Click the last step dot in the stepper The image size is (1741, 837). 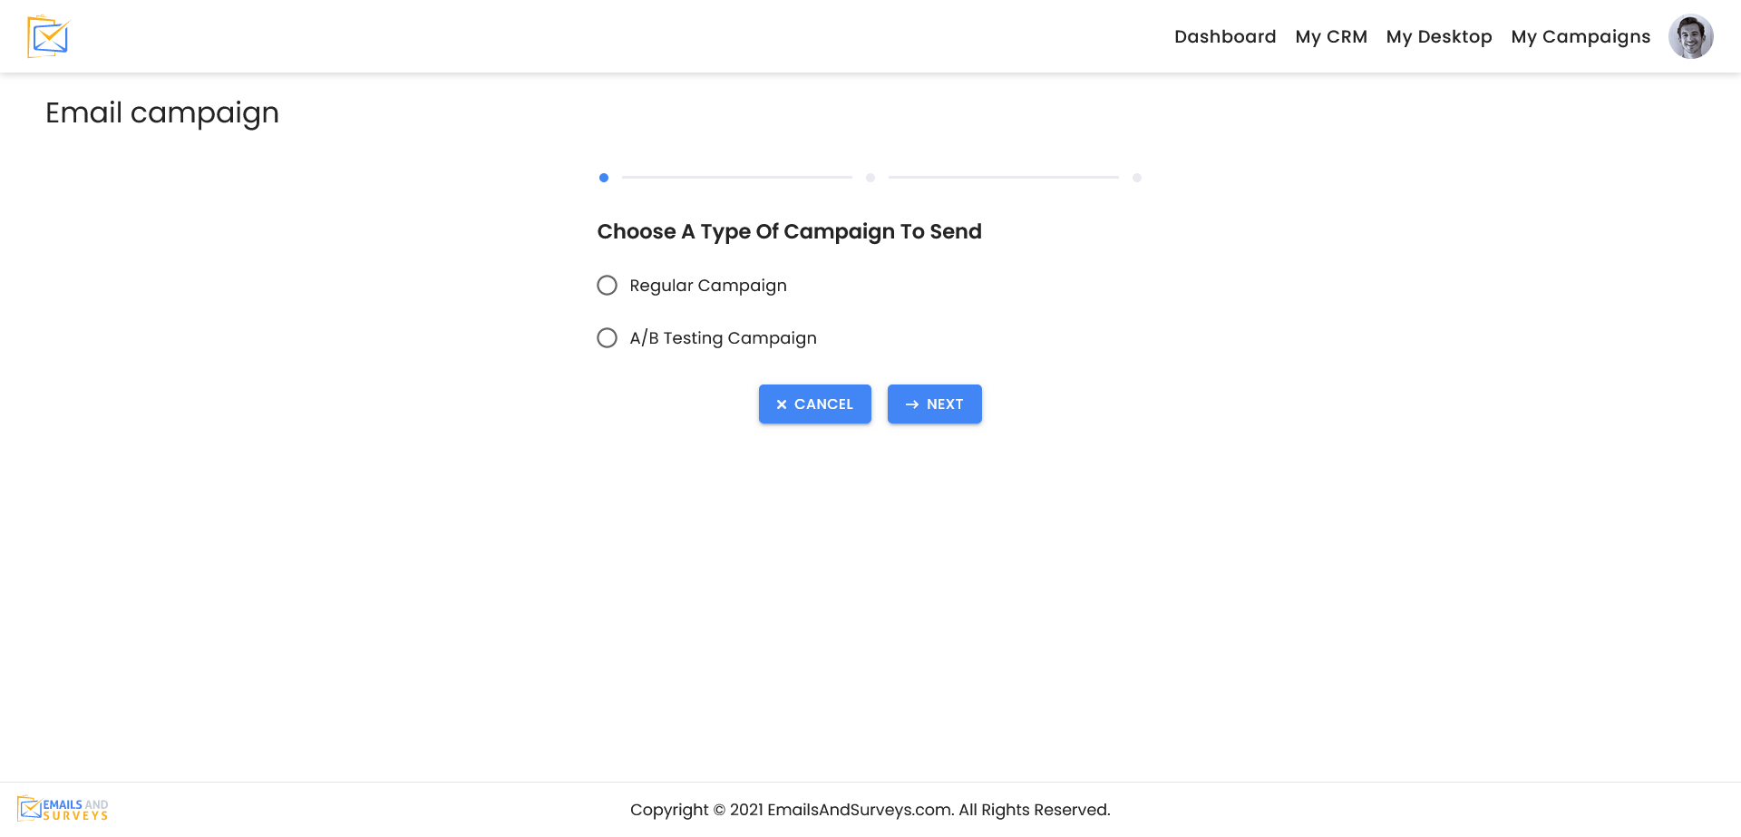1137,178
